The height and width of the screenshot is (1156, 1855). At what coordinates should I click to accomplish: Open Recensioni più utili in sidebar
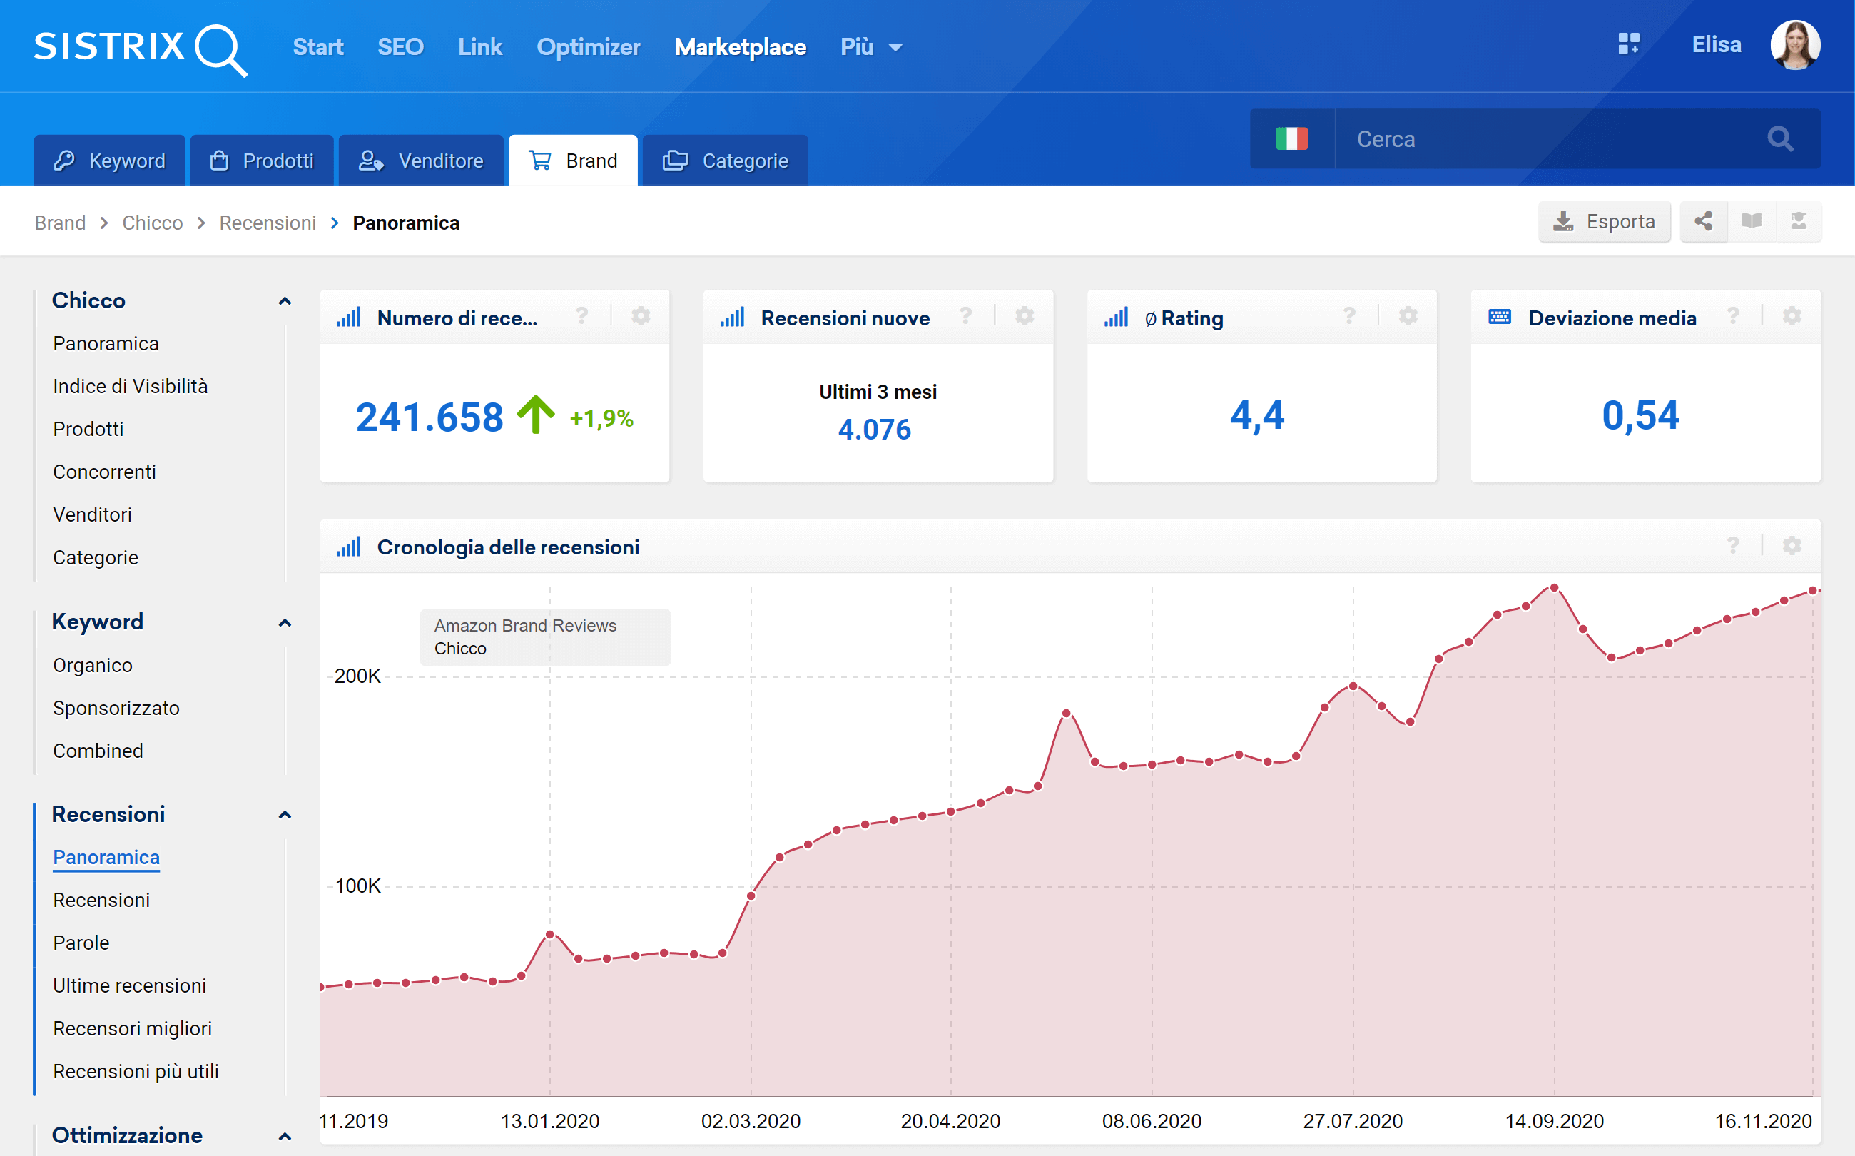coord(136,1071)
